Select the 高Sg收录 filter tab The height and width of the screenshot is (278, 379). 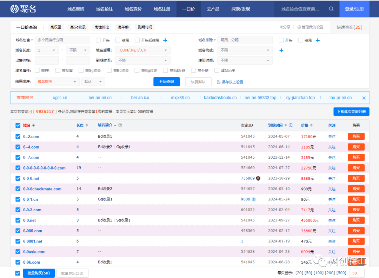(x=78, y=27)
